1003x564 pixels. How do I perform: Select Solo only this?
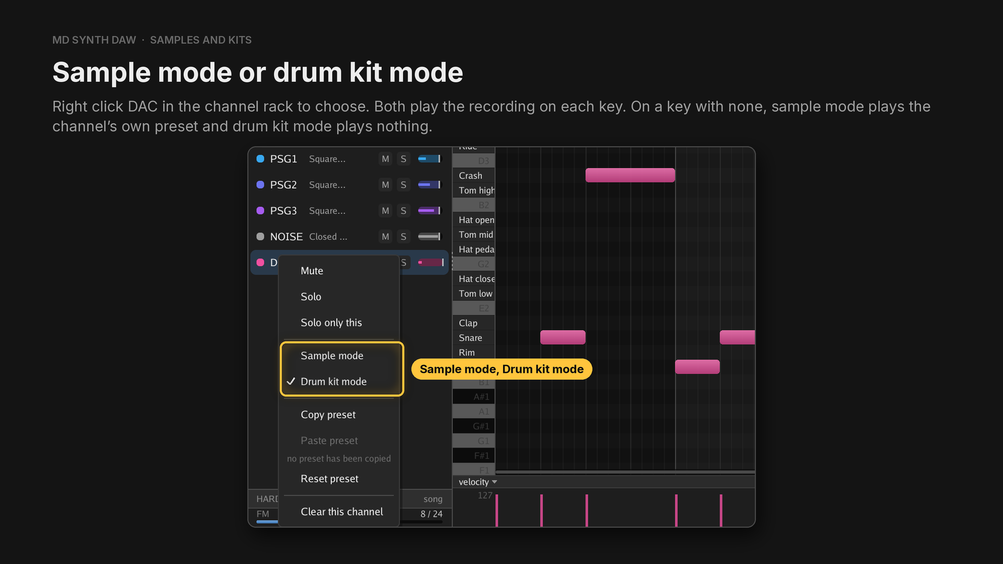340,323
